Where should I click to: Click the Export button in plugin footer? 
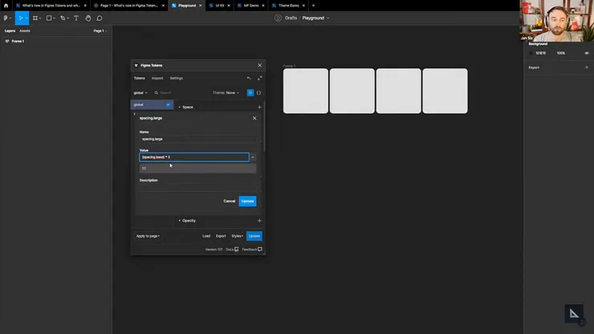click(x=221, y=236)
